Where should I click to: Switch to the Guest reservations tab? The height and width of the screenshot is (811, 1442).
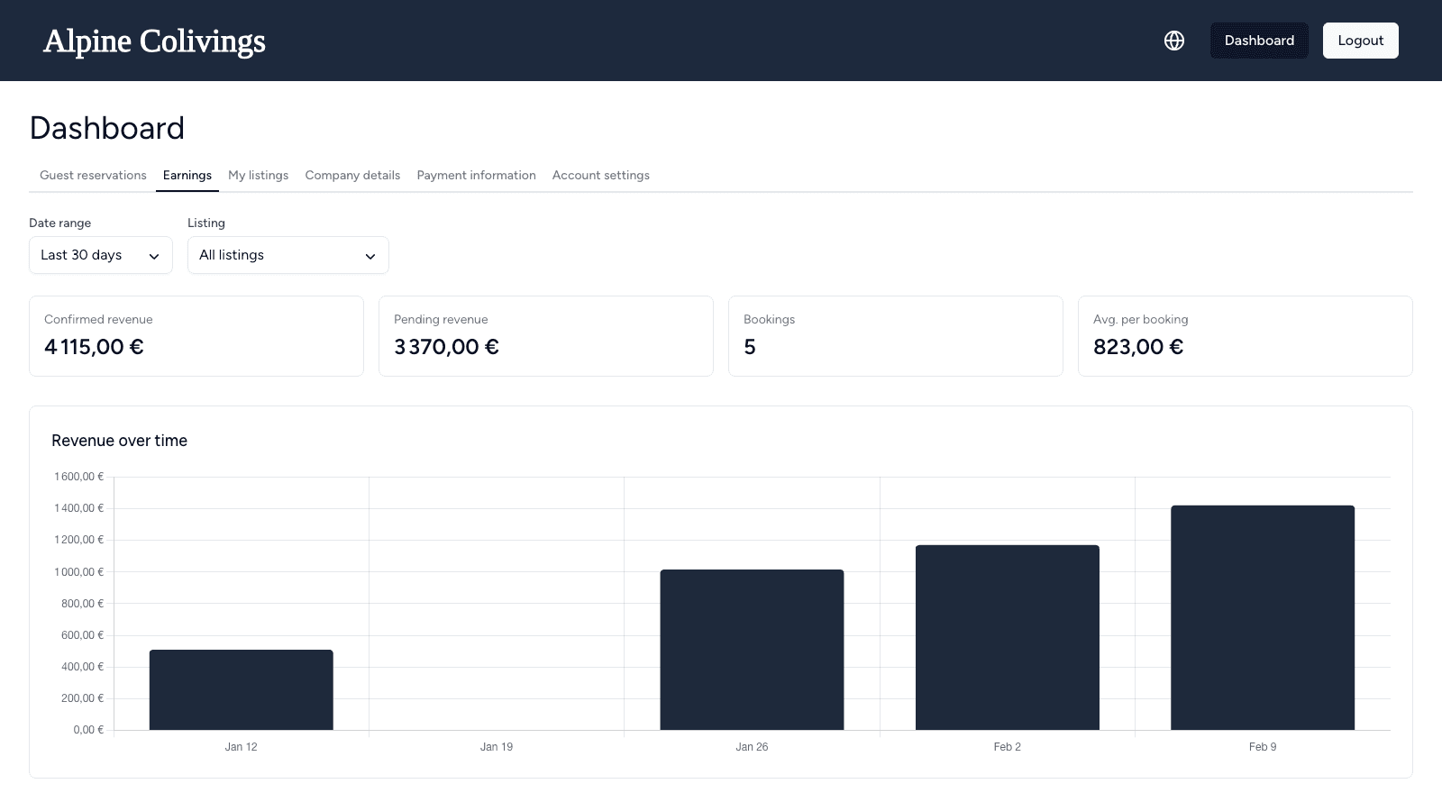92,175
